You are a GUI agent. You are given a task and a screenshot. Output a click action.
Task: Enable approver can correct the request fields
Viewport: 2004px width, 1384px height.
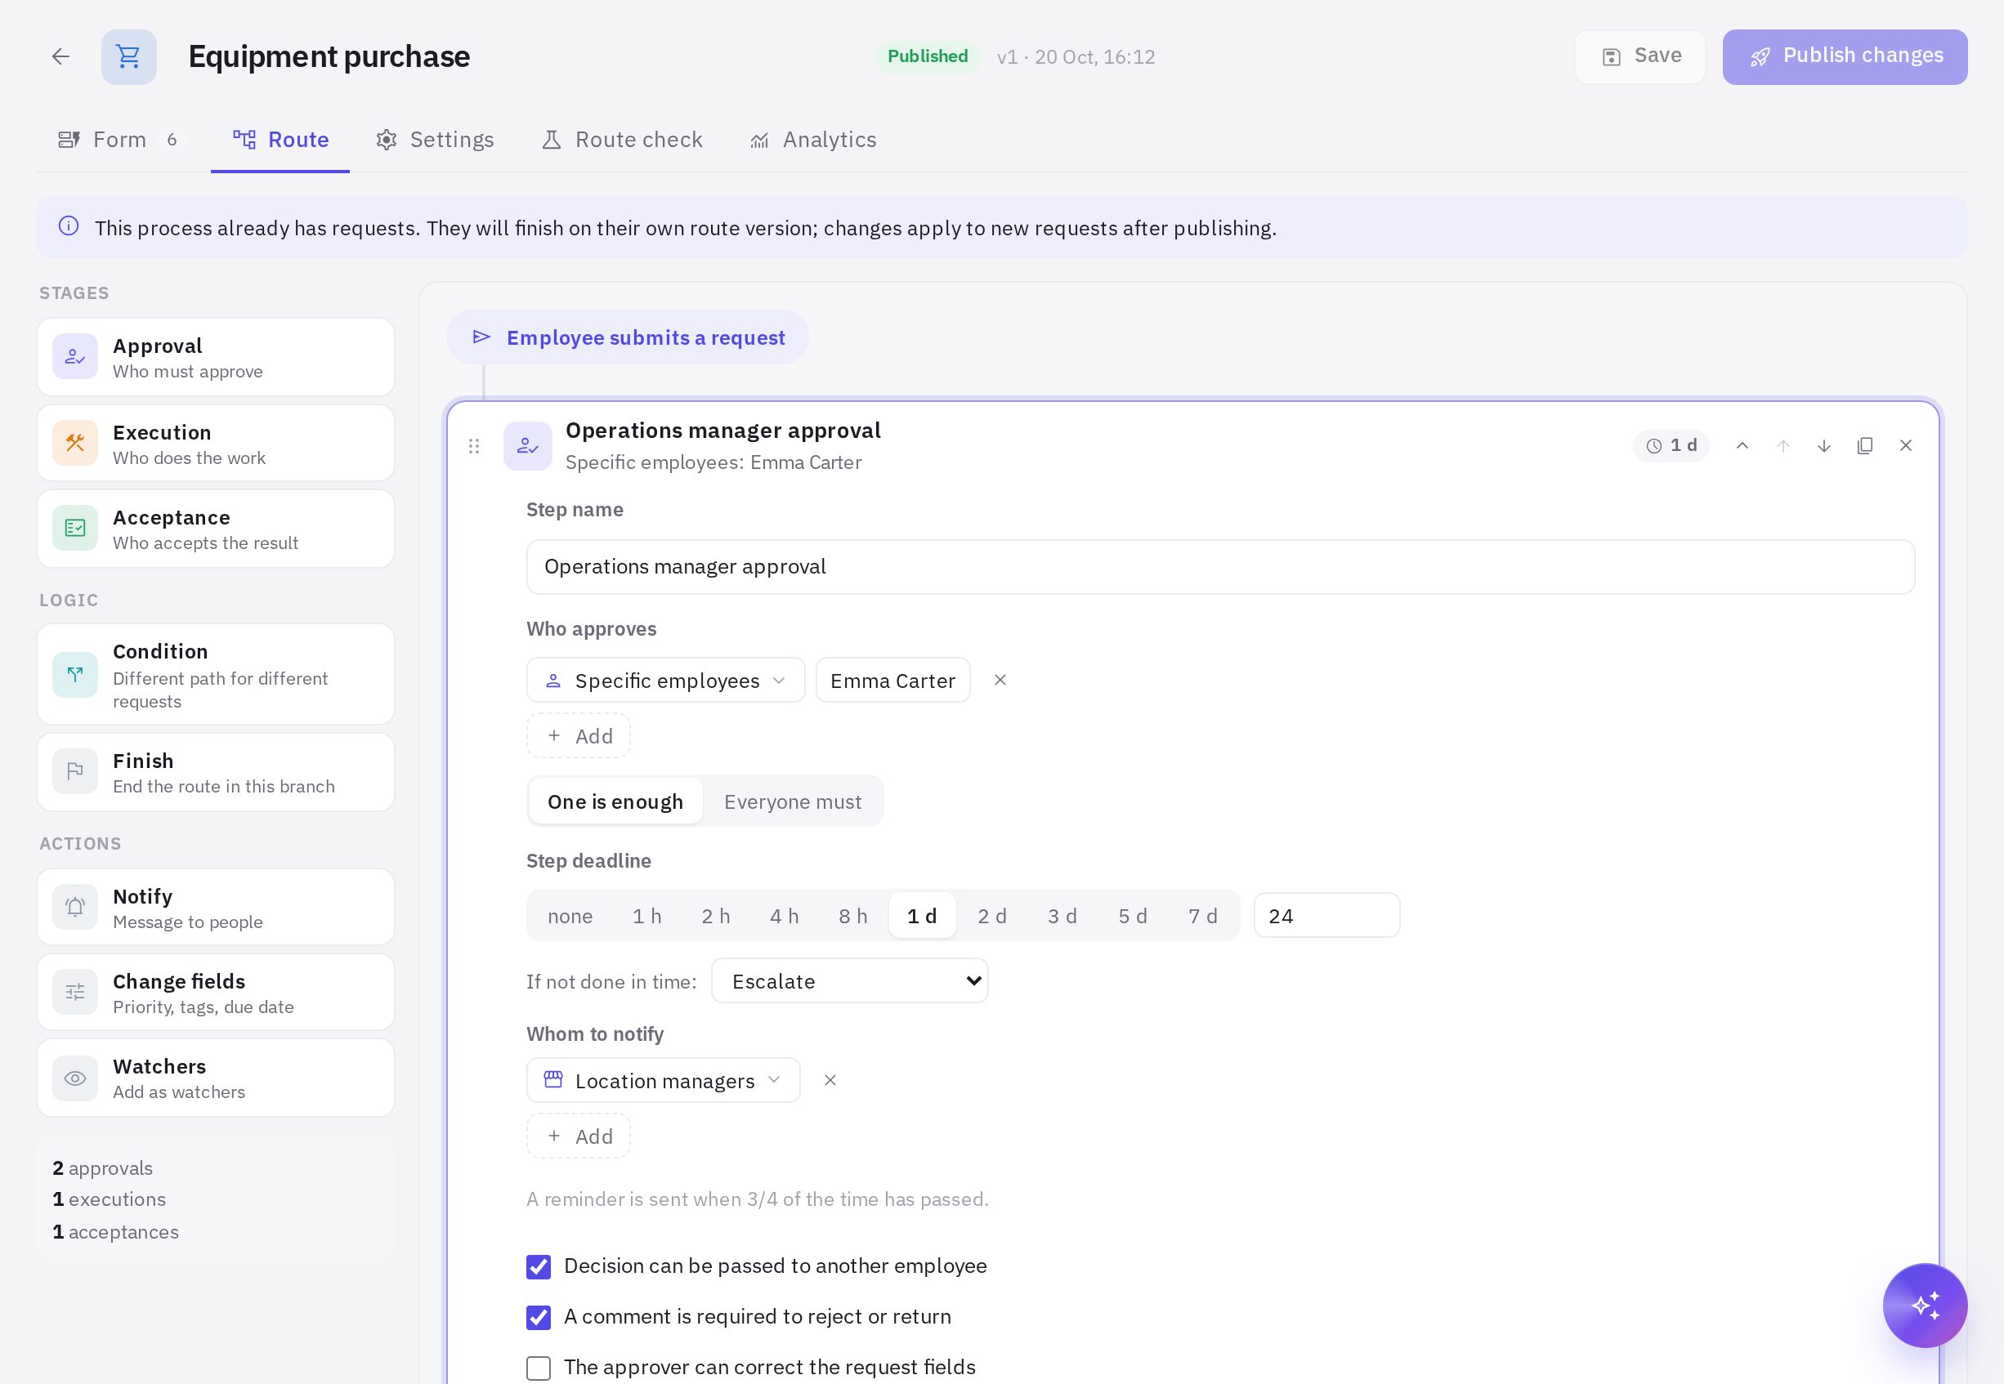coord(539,1368)
